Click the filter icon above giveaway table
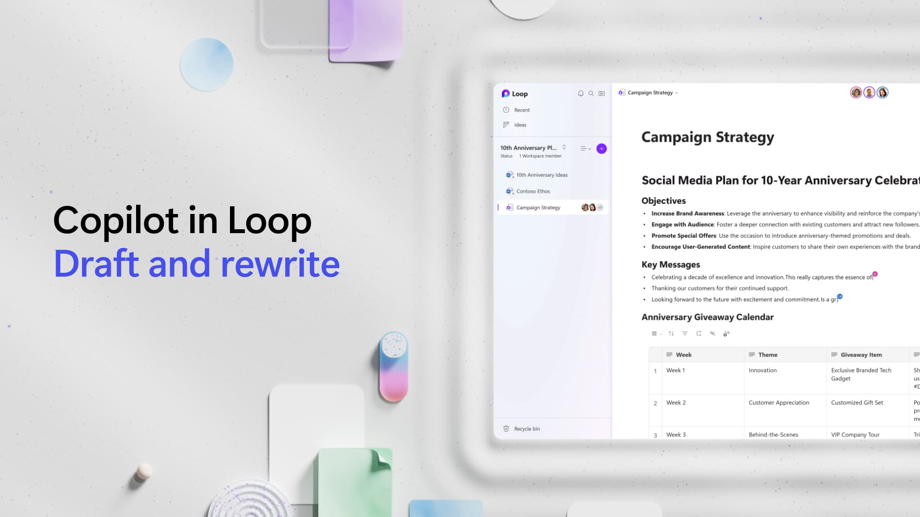This screenshot has width=920, height=517. [x=685, y=333]
